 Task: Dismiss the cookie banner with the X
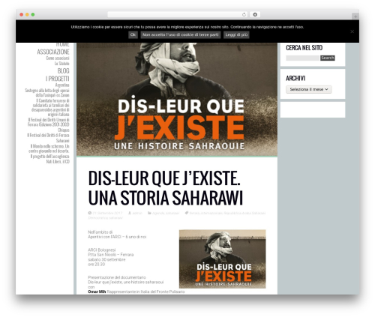point(352,31)
